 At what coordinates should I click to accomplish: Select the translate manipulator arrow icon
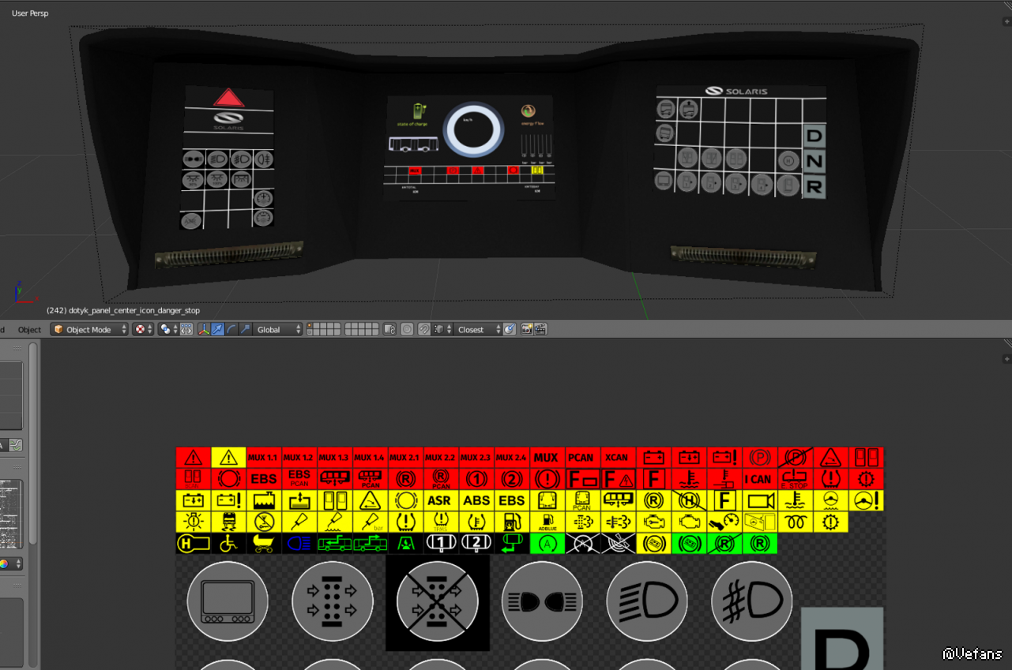pos(217,330)
